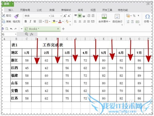Viewport: 154px width, 116px height.
Task: Click the decrease indent icon
Action: [89, 16]
